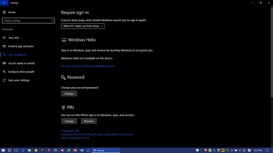This screenshot has height=153, width=273.
Task: Click the Your info person icon
Action: [x=4, y=37]
